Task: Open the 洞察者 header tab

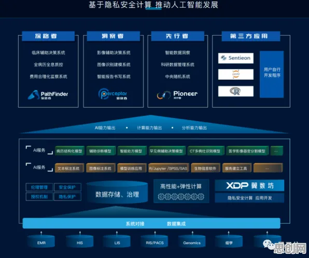Action: click(114, 36)
